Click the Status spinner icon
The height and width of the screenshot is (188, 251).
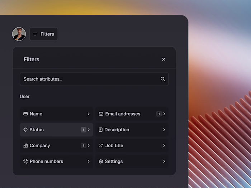pyautogui.click(x=25, y=130)
